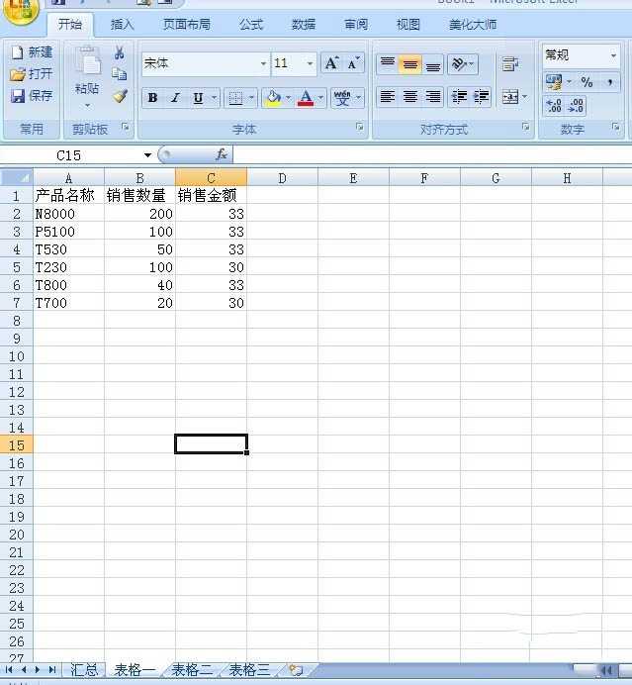Click the Select All corner triangle

[17, 177]
